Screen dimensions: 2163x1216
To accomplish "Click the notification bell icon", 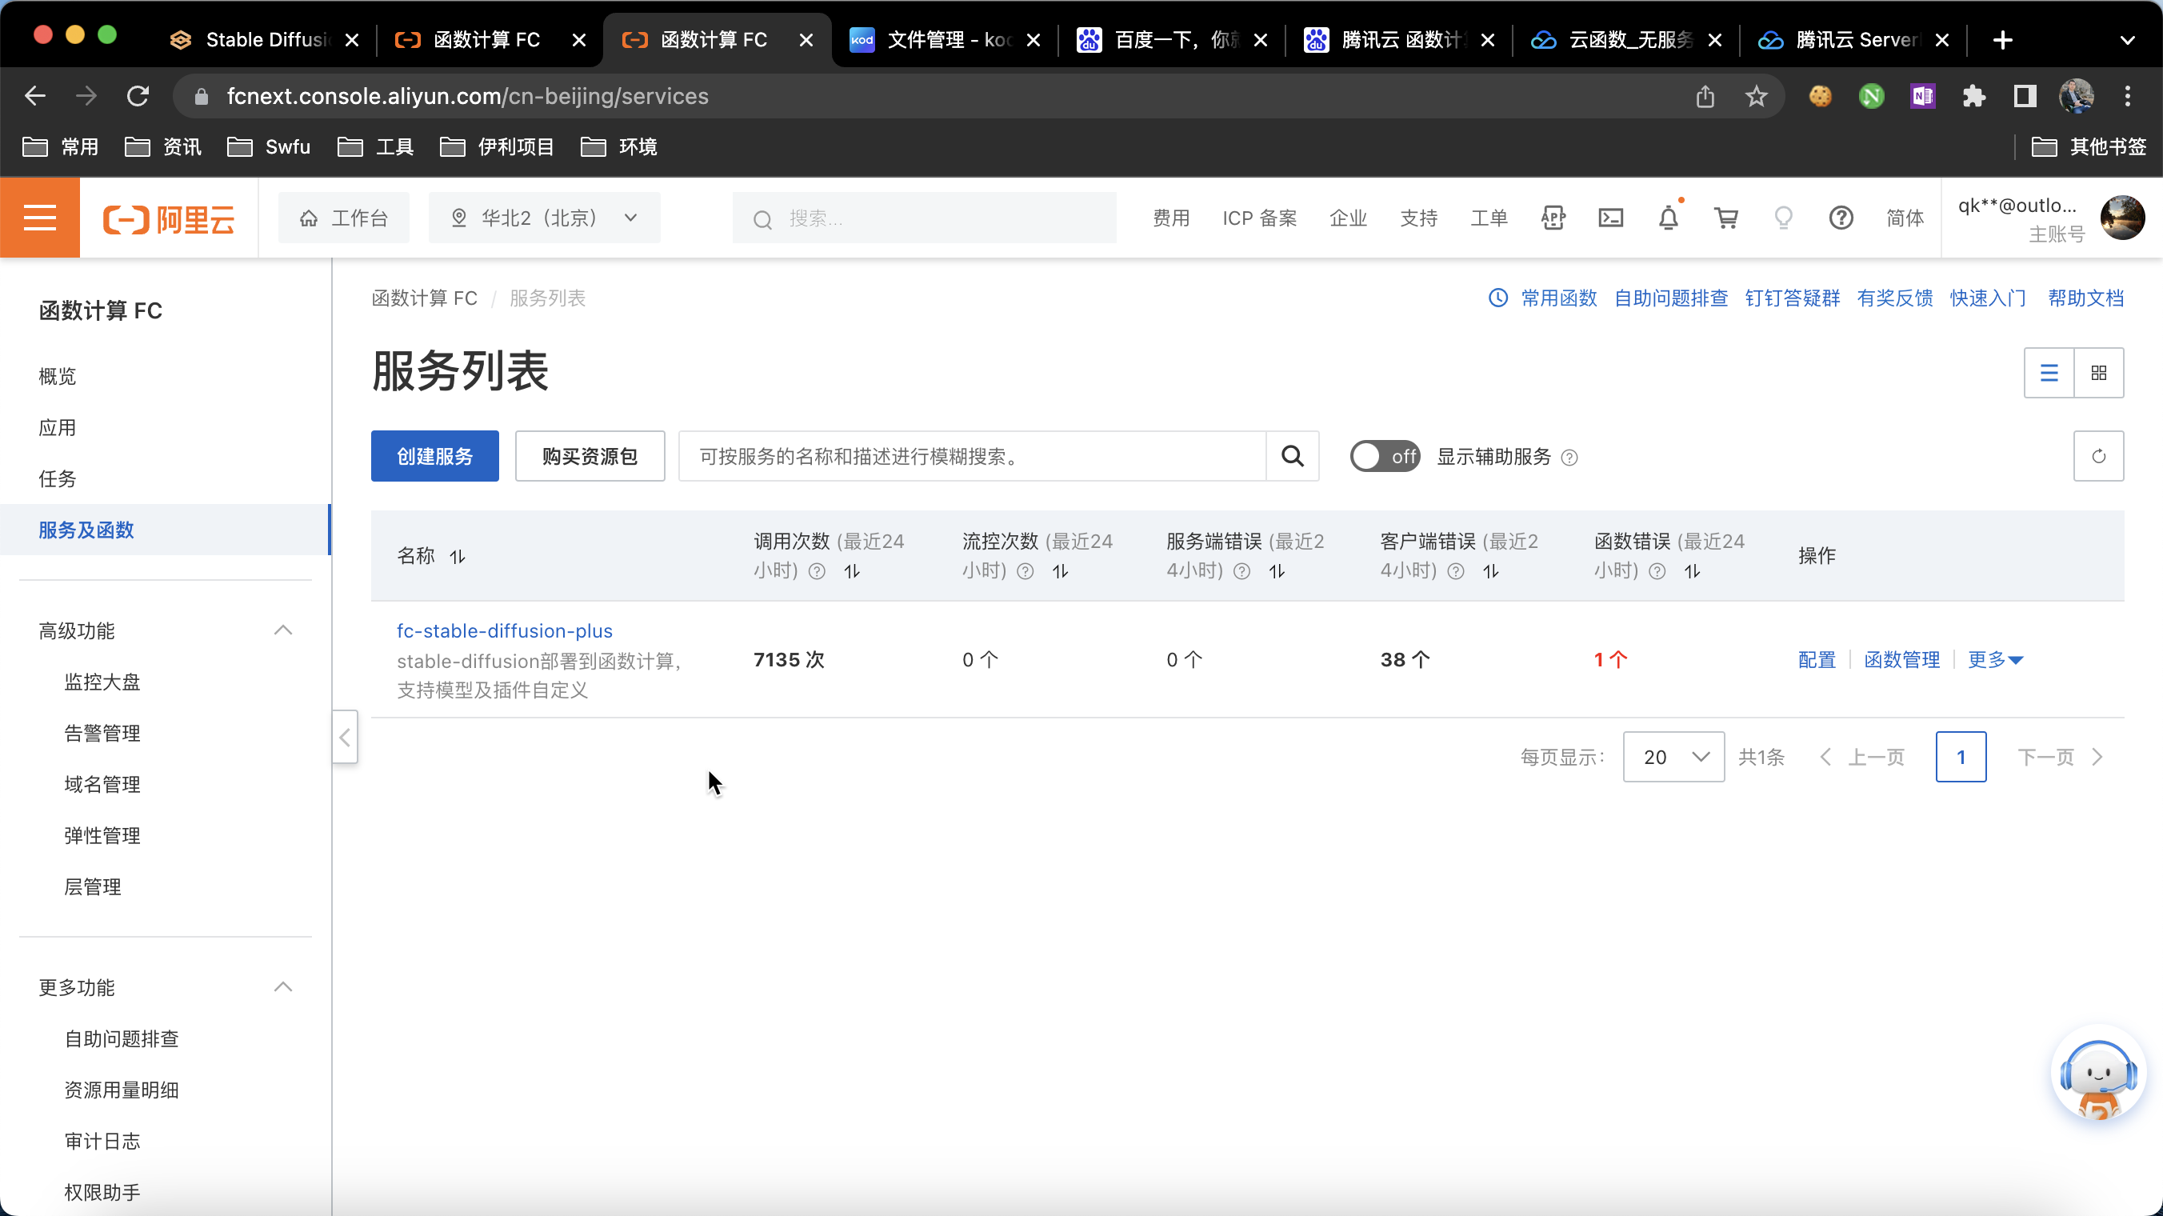I will coord(1668,218).
